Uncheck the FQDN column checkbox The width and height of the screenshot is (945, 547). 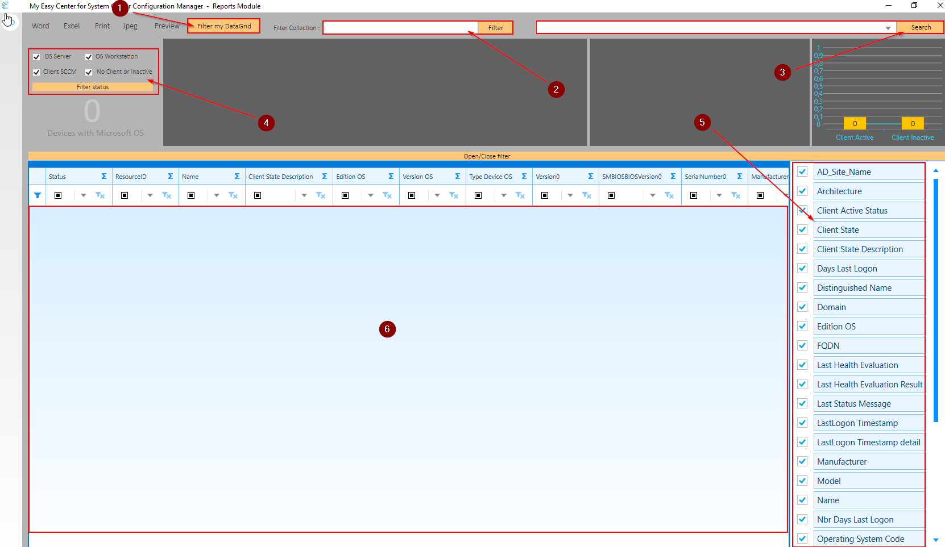[x=802, y=345]
